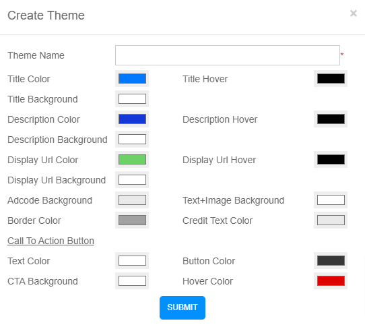Select the Display Url Hover swatch

331,160
